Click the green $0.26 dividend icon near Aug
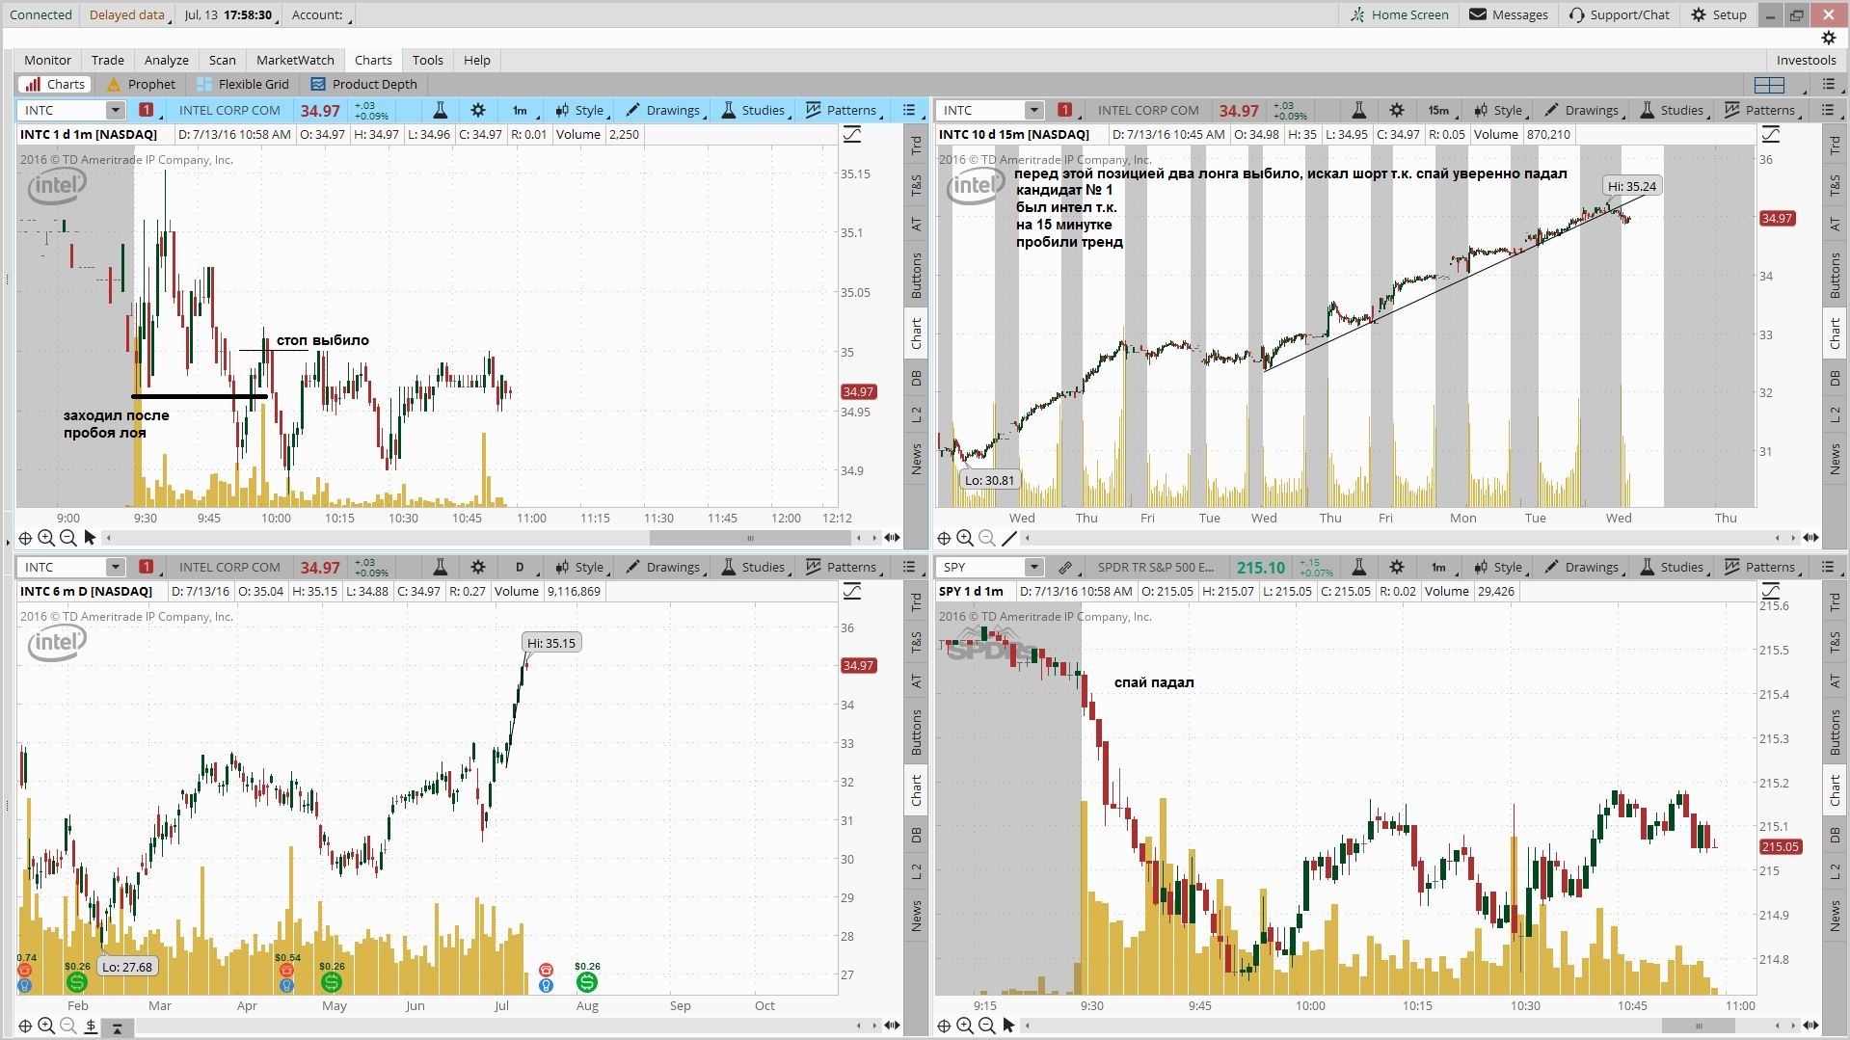This screenshot has height=1040, width=1850. (586, 982)
